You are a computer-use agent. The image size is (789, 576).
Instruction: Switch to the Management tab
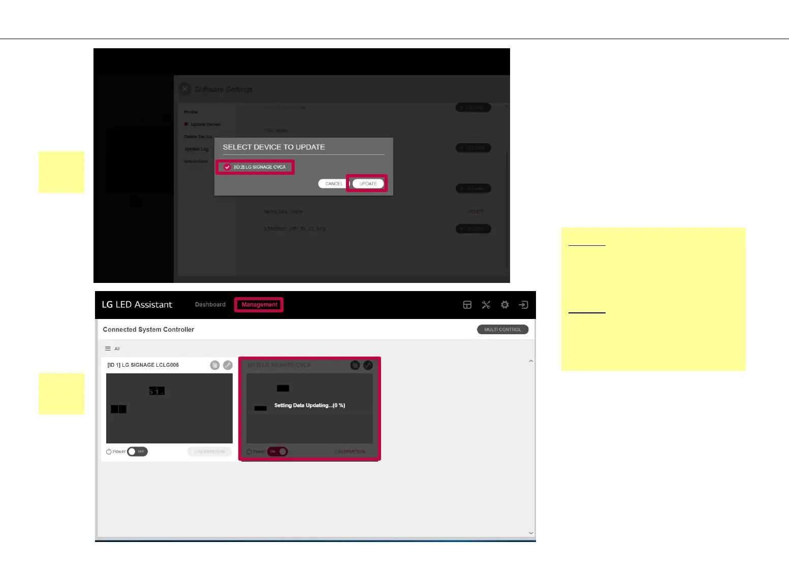coord(260,305)
